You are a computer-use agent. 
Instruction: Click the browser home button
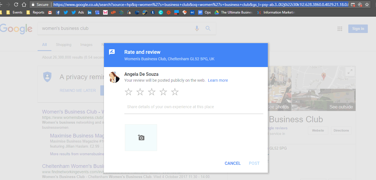coord(24,5)
